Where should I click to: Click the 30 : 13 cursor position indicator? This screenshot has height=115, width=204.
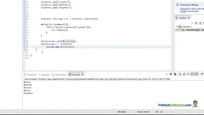coord(159,112)
